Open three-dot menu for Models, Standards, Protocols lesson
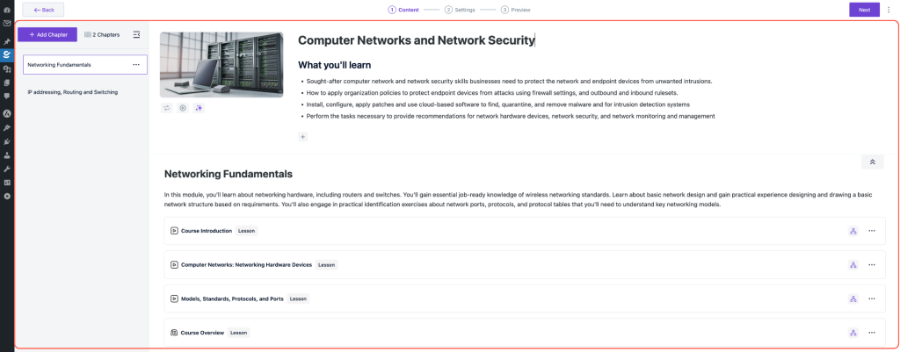The image size is (900, 352). pos(872,298)
